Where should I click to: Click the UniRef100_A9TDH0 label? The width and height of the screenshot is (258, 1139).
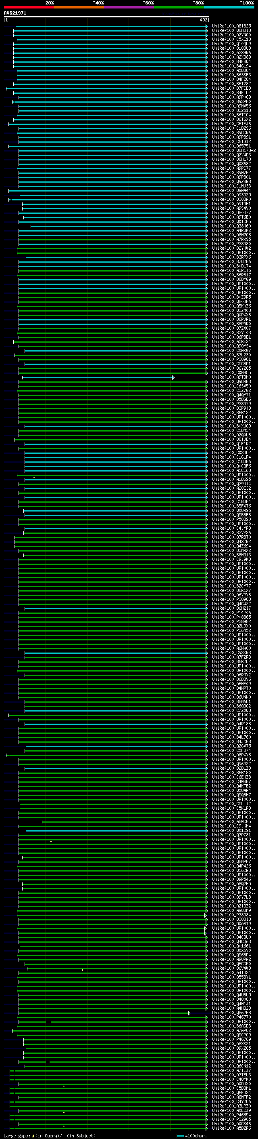[231, 378]
